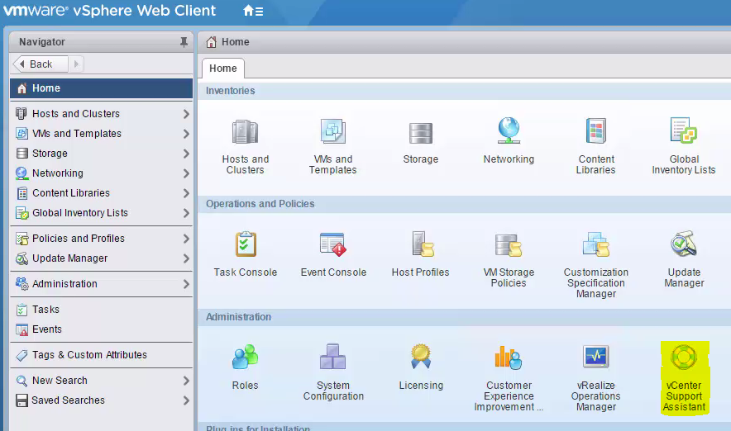
Task: Expand Hosts and Clusters chevron in Navigator
Action: (x=186, y=114)
